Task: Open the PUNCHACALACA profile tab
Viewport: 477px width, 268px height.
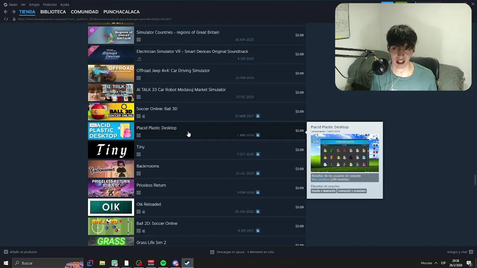Action: click(121, 12)
